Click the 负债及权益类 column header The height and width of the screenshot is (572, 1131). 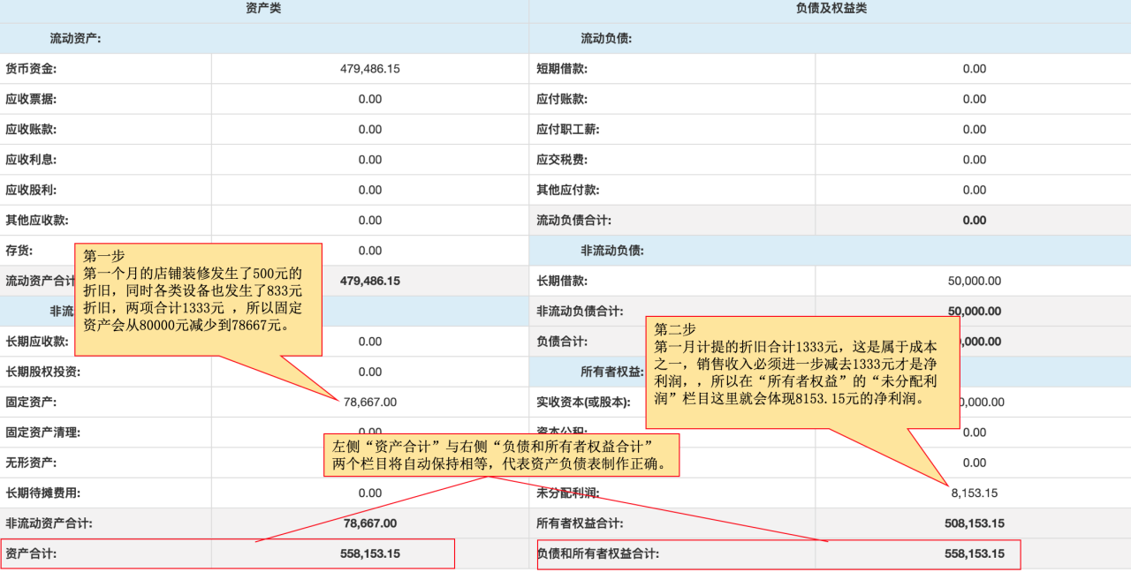click(x=830, y=8)
